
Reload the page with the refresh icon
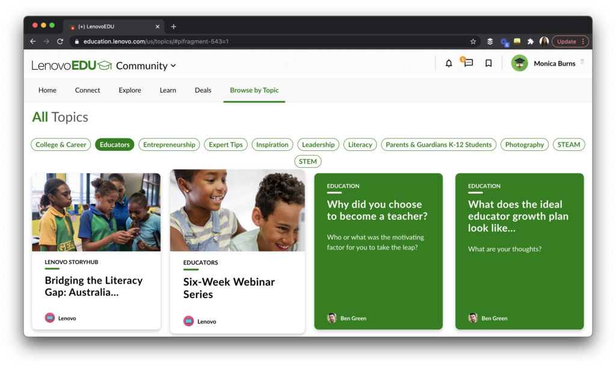click(x=60, y=41)
